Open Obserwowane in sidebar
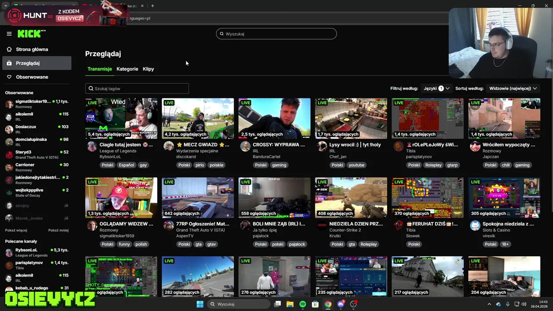This screenshot has width=553, height=311. [37, 77]
